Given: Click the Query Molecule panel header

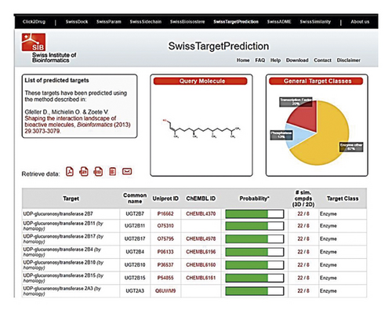Looking at the screenshot, I should 201,81.
